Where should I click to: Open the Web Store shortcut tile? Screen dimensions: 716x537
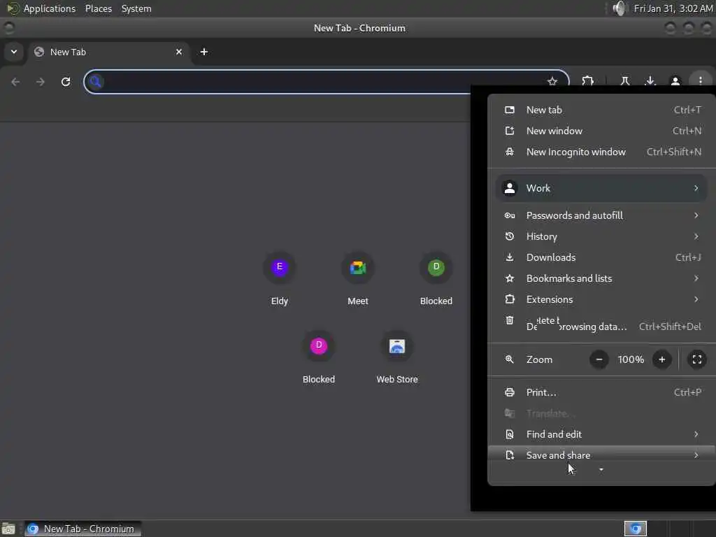coord(397,357)
